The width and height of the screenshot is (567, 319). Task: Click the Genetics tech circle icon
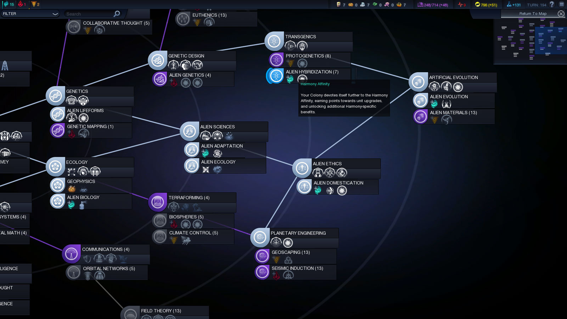55,96
